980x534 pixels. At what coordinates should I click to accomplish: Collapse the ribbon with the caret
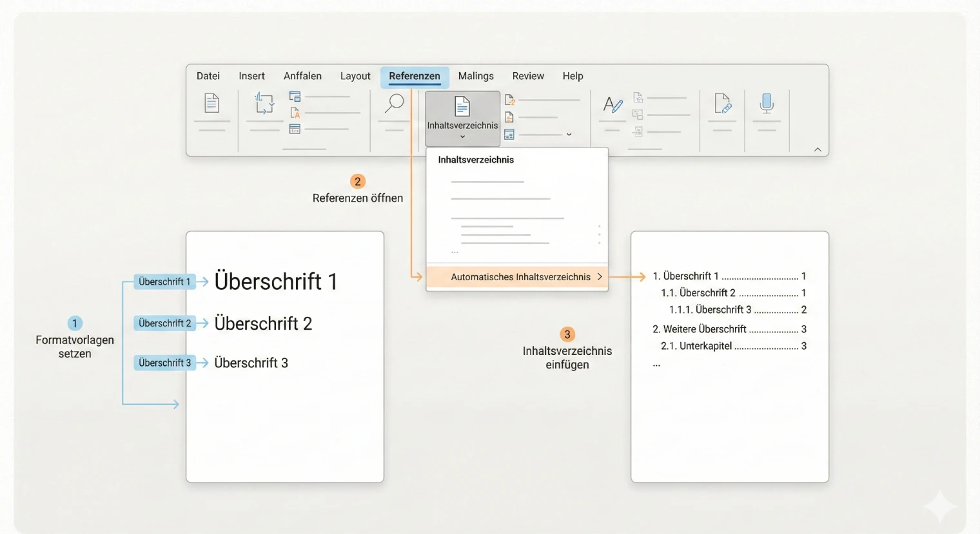818,149
